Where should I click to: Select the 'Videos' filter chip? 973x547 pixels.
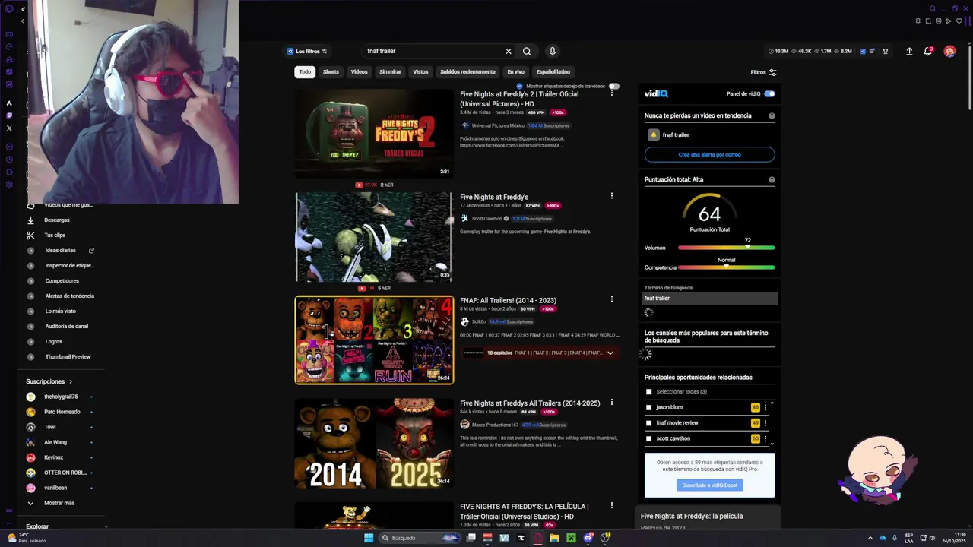coord(360,72)
